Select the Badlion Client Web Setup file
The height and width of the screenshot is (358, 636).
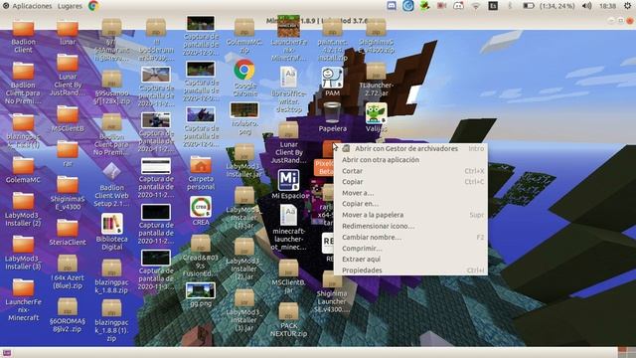coord(112,172)
